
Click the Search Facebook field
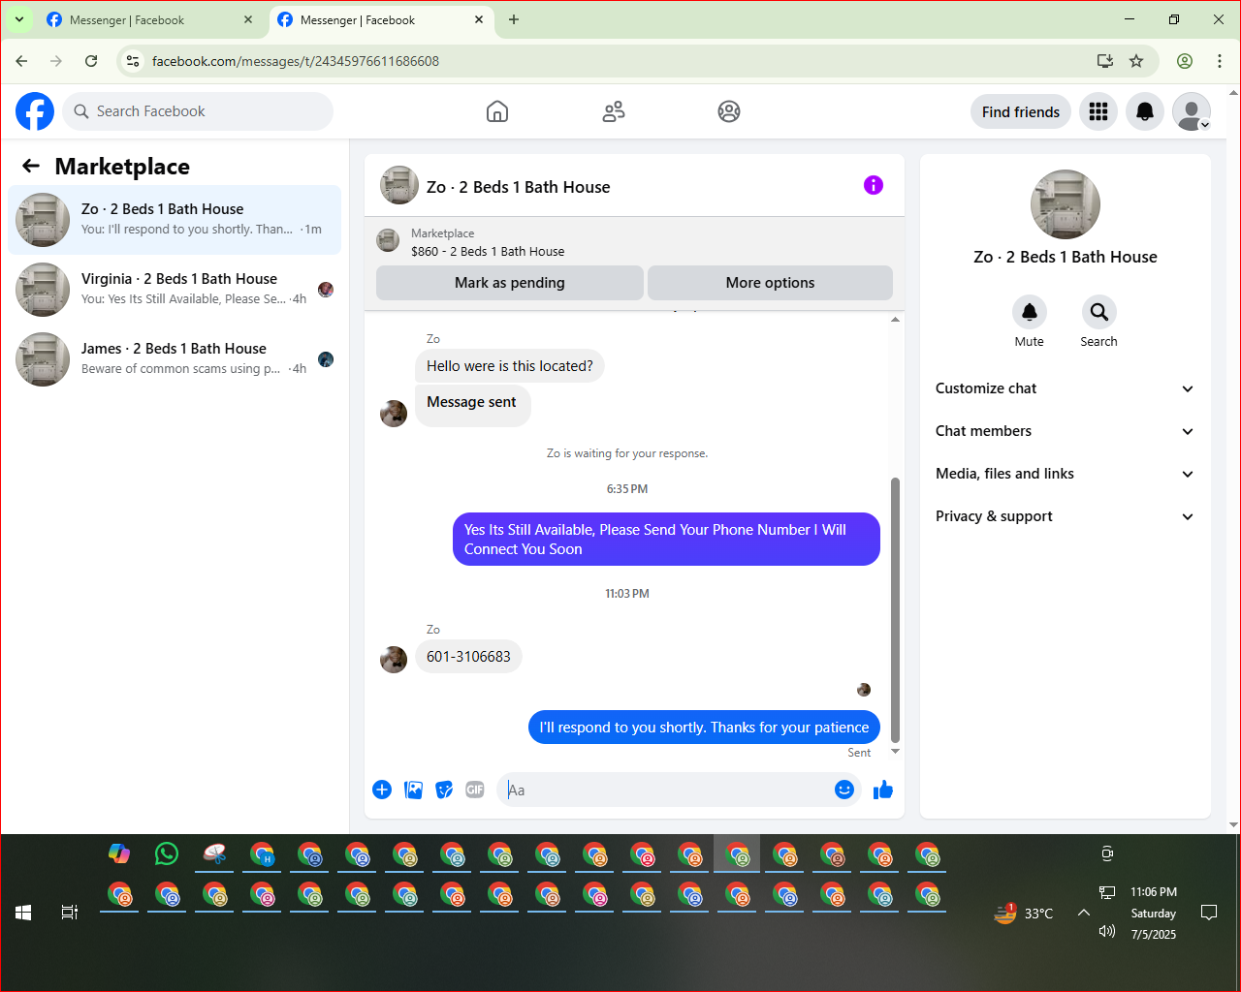[x=198, y=111]
